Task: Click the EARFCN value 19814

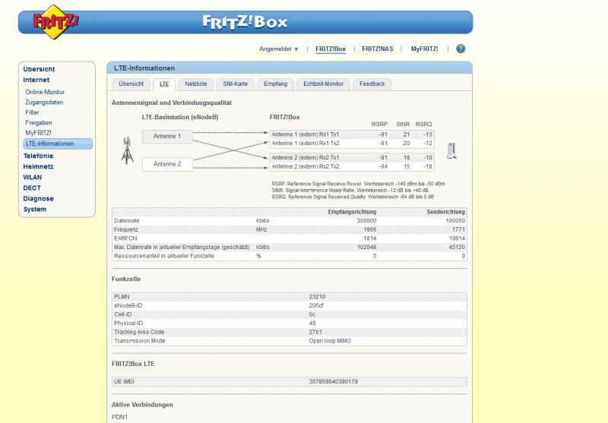Action: pos(457,238)
